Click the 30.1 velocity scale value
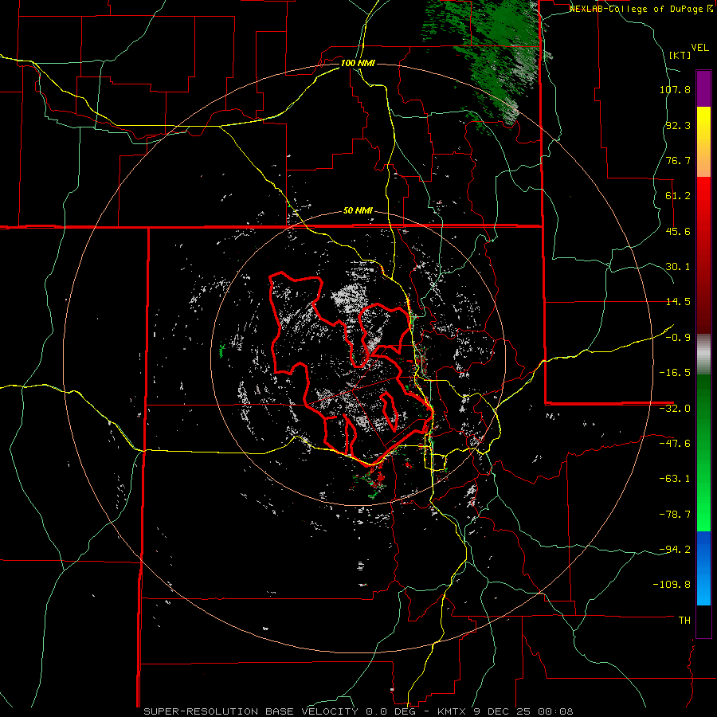 (678, 267)
